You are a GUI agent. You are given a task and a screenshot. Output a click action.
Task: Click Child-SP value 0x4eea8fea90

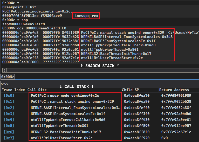(137, 101)
